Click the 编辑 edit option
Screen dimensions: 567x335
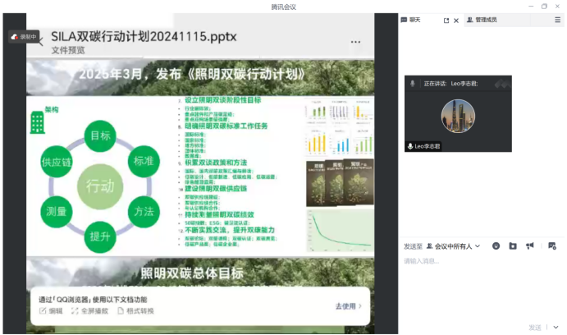(x=51, y=310)
